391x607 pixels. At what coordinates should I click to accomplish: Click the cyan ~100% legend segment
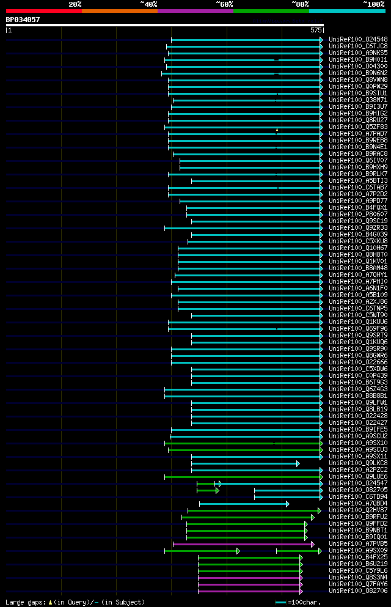[347, 11]
